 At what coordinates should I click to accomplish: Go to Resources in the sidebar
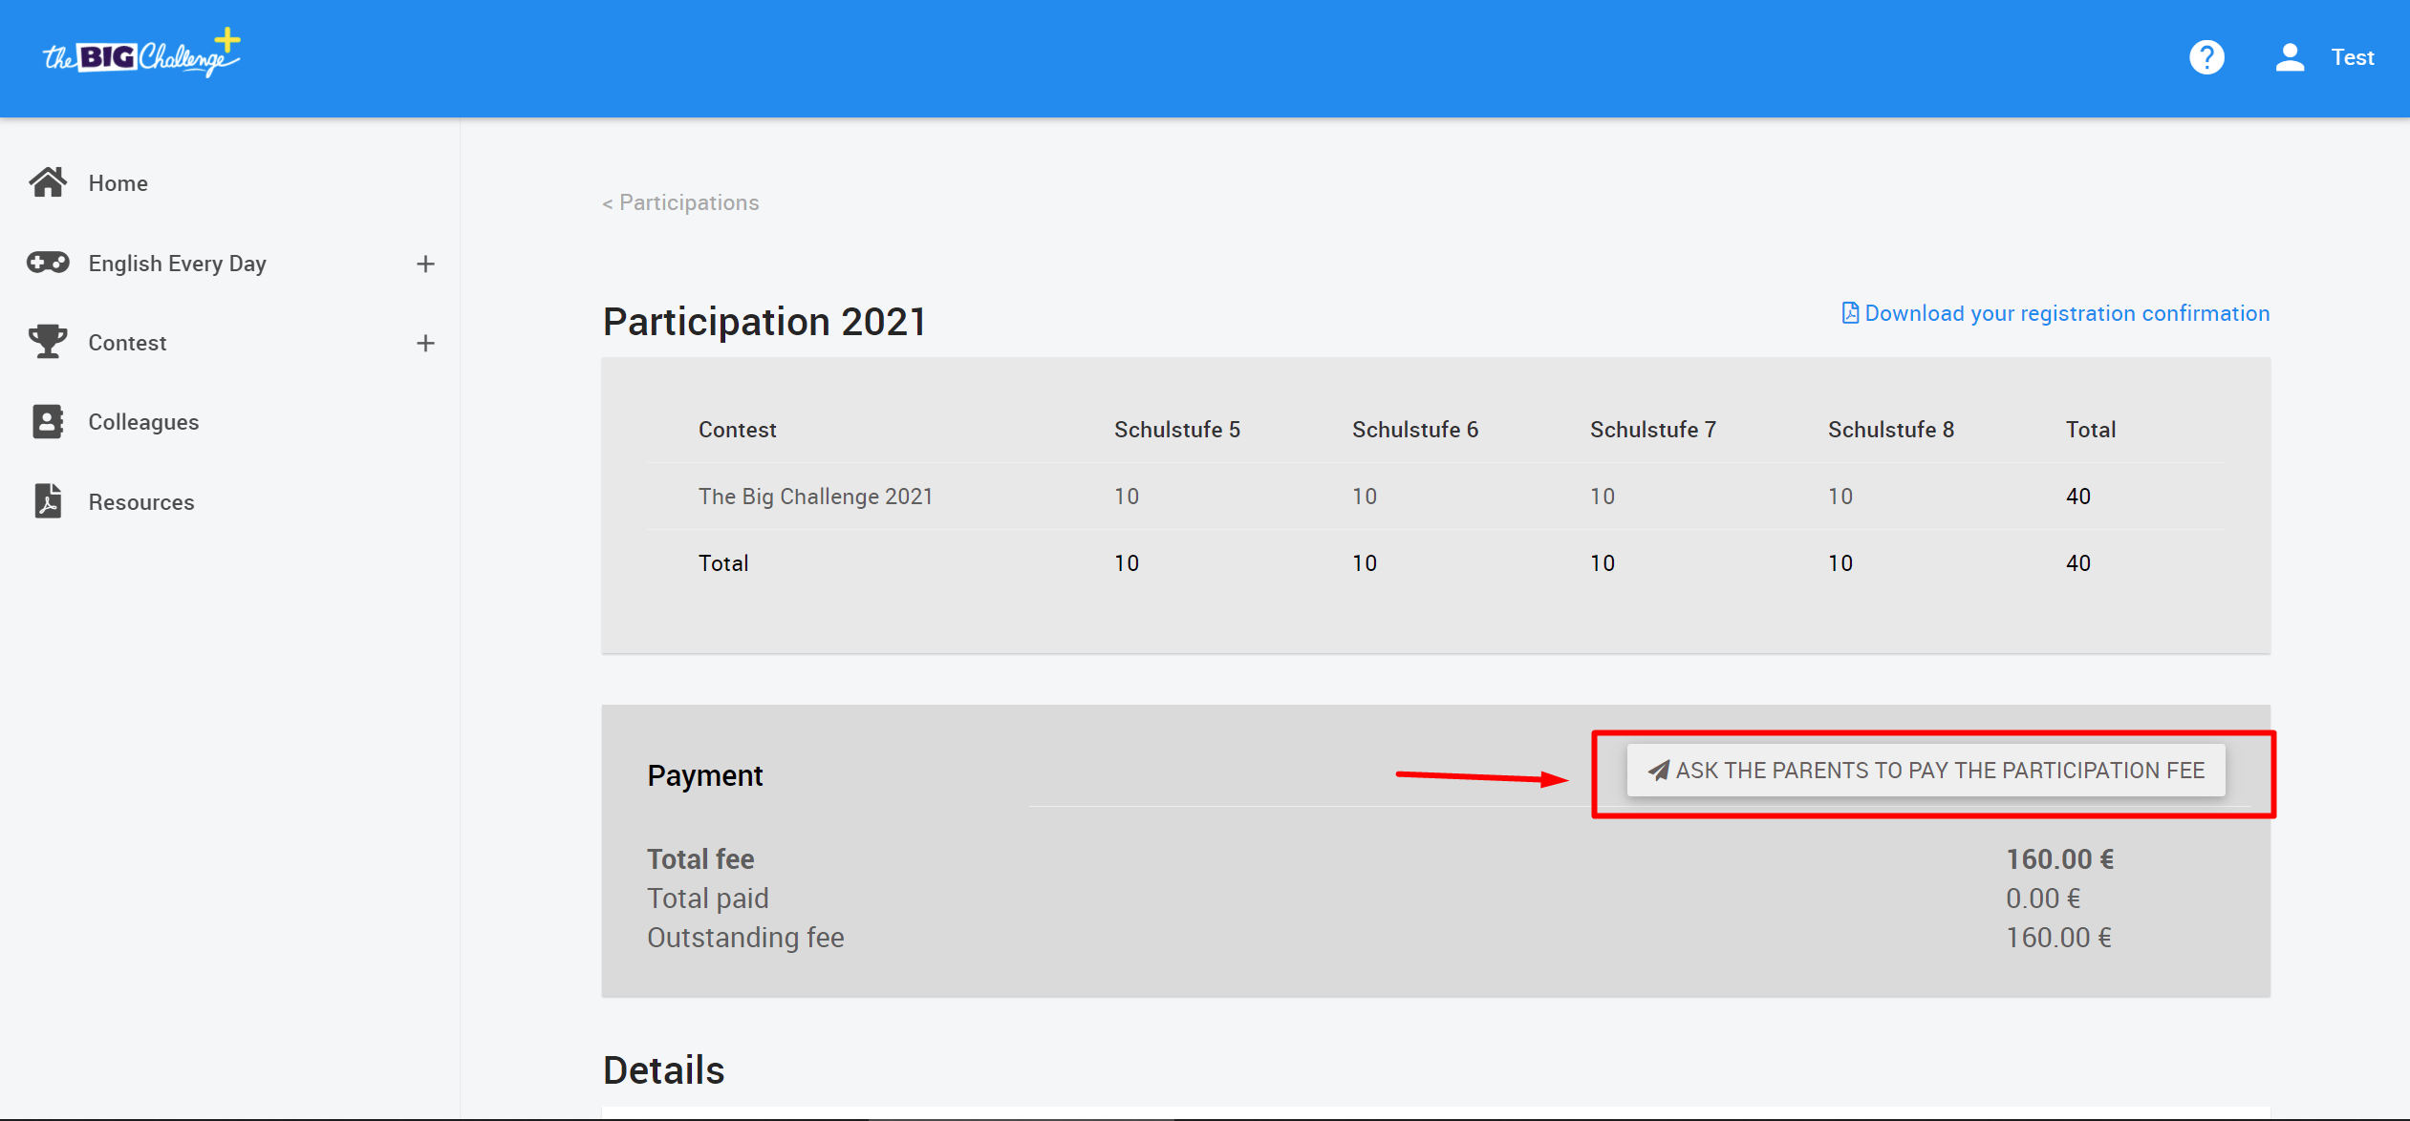click(141, 502)
